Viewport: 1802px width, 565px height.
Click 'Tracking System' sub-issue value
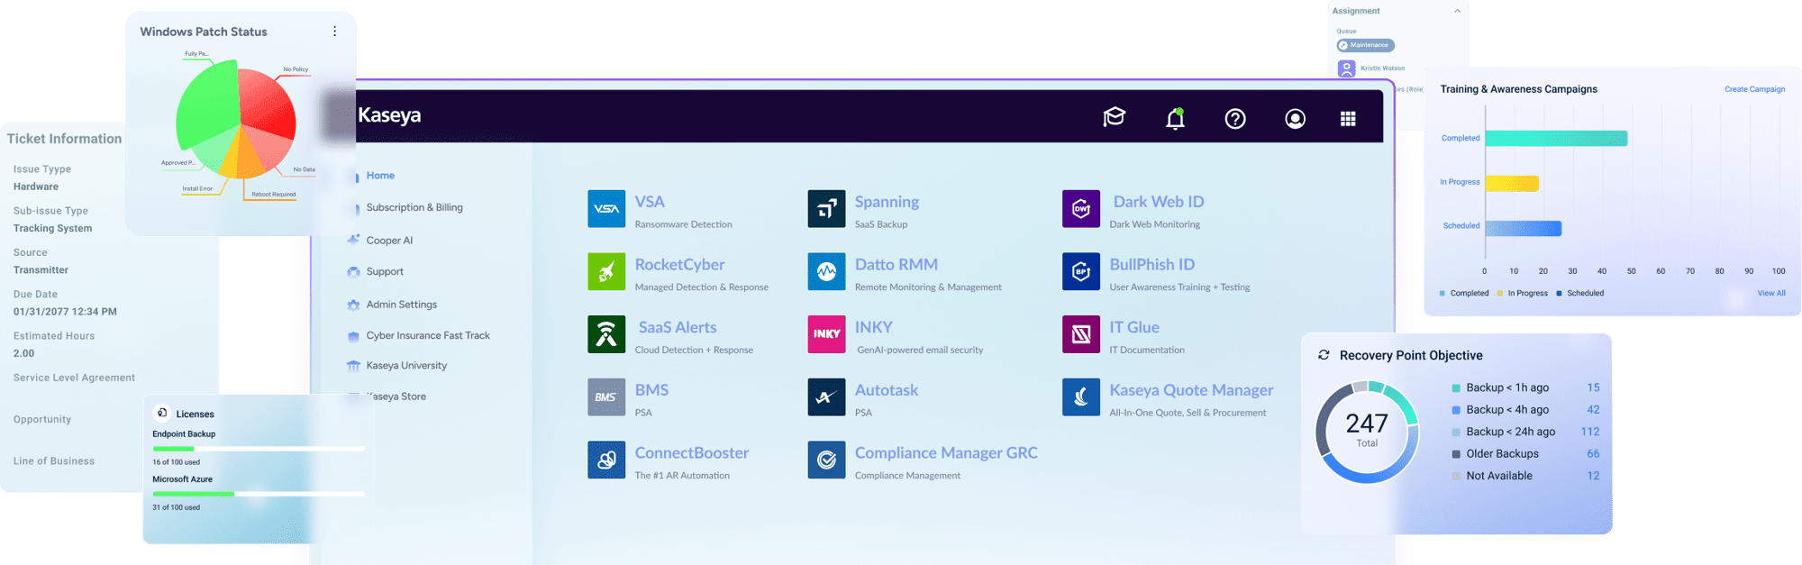point(52,228)
